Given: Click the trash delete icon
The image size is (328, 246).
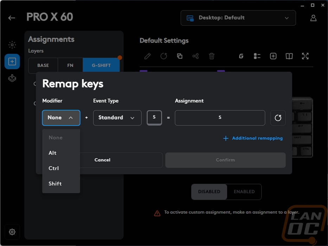Looking at the screenshot, I should tap(212, 56).
